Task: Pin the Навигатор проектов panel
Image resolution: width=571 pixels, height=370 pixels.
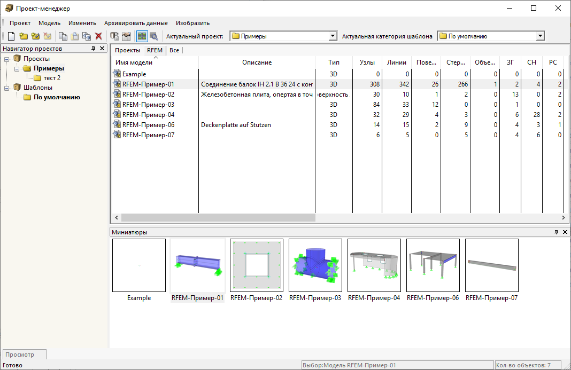Action: pos(93,49)
